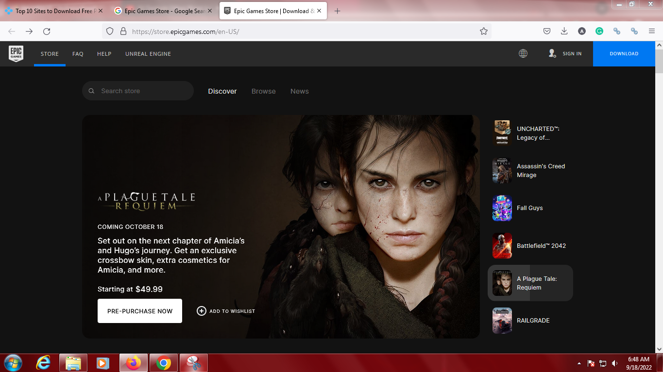Open the language globe icon
Image resolution: width=663 pixels, height=372 pixels.
[x=523, y=53]
